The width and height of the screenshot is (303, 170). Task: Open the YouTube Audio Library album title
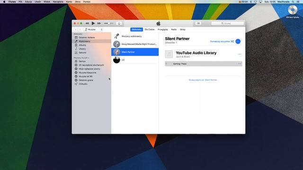click(x=196, y=53)
